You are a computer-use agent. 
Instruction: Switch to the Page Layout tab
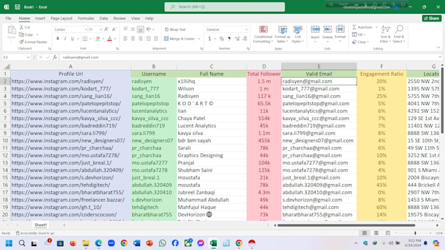[x=62, y=18]
